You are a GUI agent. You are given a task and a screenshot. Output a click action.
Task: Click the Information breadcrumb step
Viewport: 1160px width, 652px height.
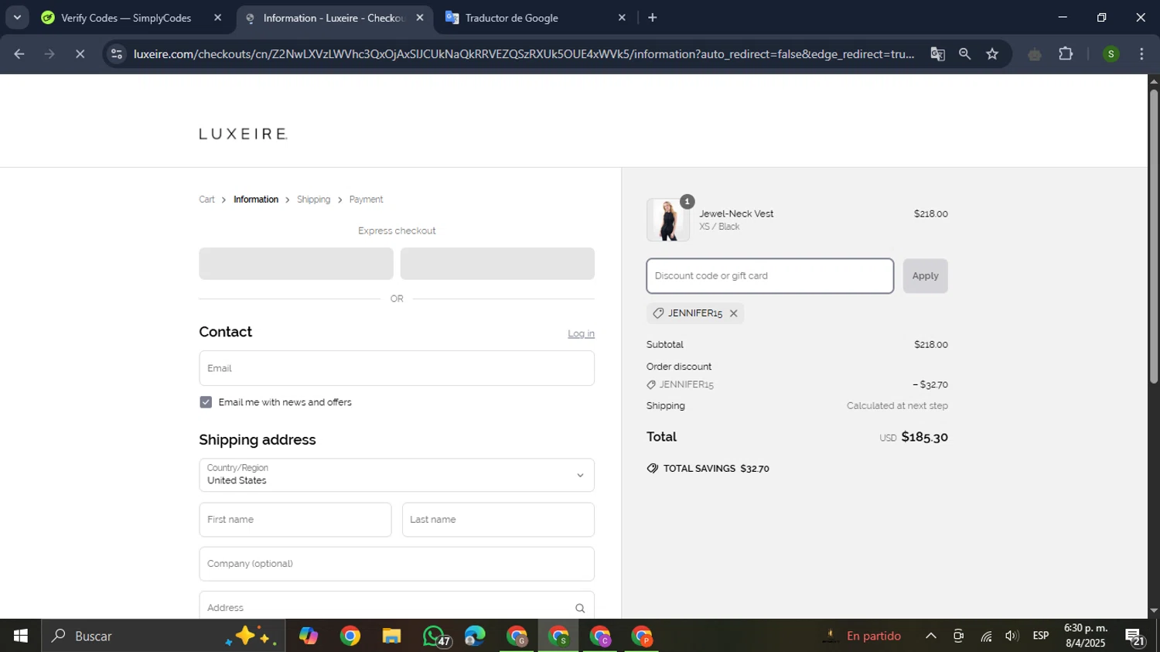click(x=256, y=200)
